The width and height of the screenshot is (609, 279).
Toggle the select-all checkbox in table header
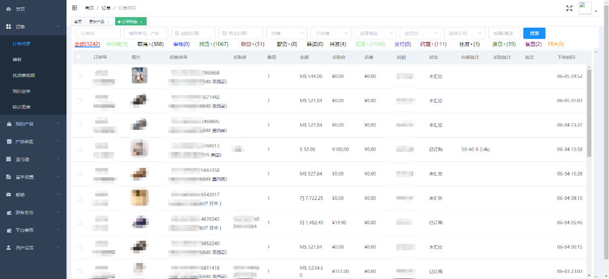pyautogui.click(x=79, y=57)
